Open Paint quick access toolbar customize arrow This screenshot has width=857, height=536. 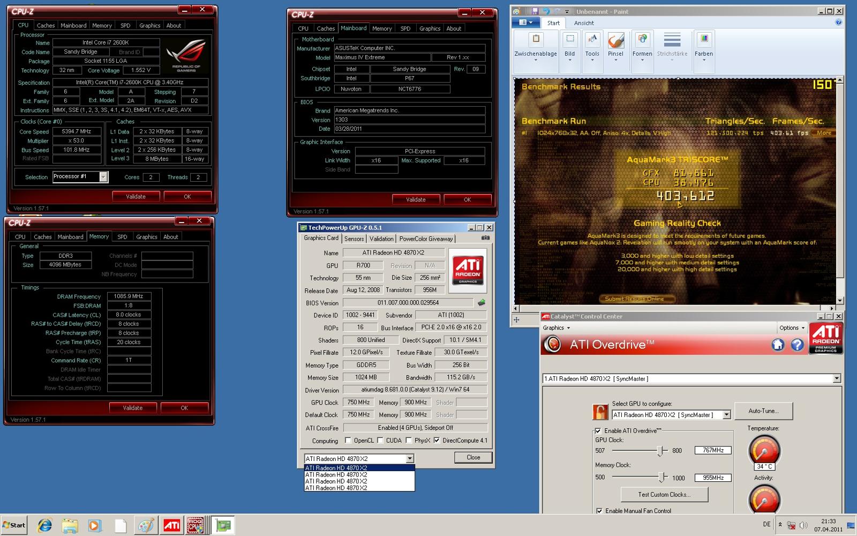(x=567, y=11)
